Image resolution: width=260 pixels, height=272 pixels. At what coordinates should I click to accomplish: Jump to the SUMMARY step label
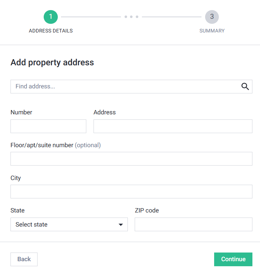212,31
